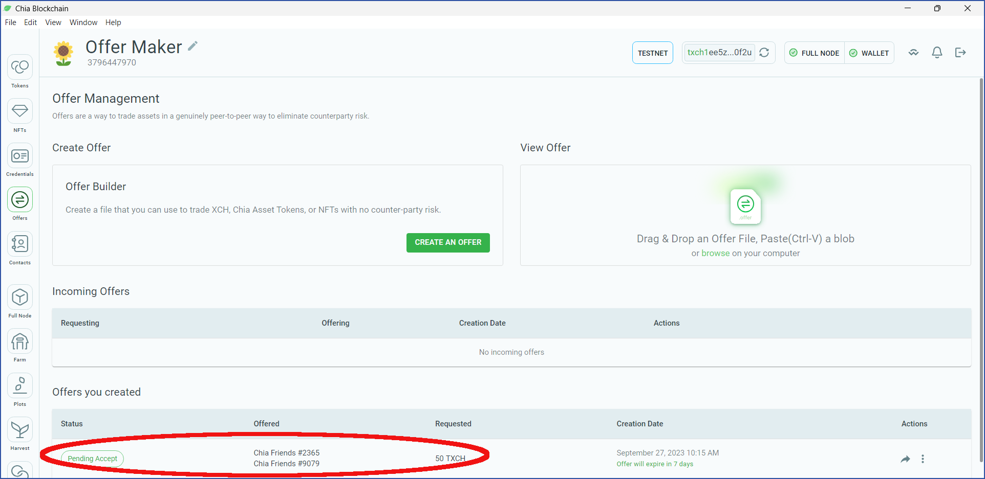
Task: Open the Edit menu
Action: pyautogui.click(x=31, y=22)
